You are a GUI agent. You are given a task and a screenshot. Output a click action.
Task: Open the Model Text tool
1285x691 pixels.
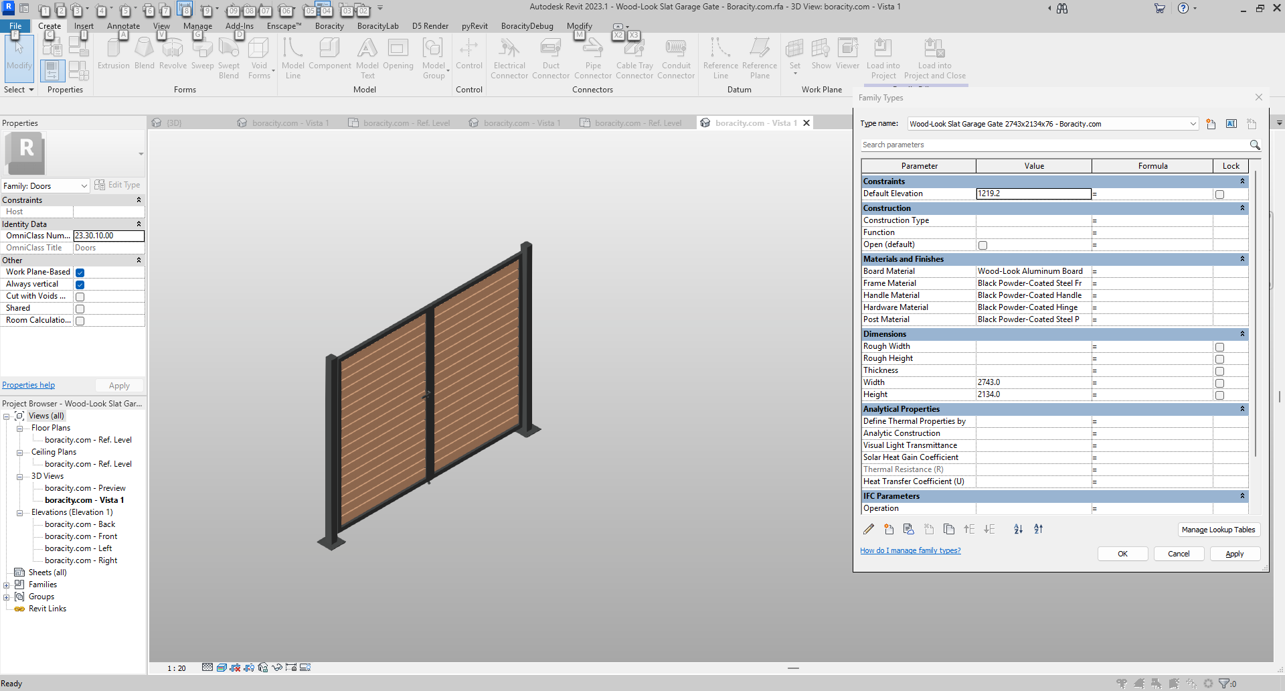(x=367, y=58)
